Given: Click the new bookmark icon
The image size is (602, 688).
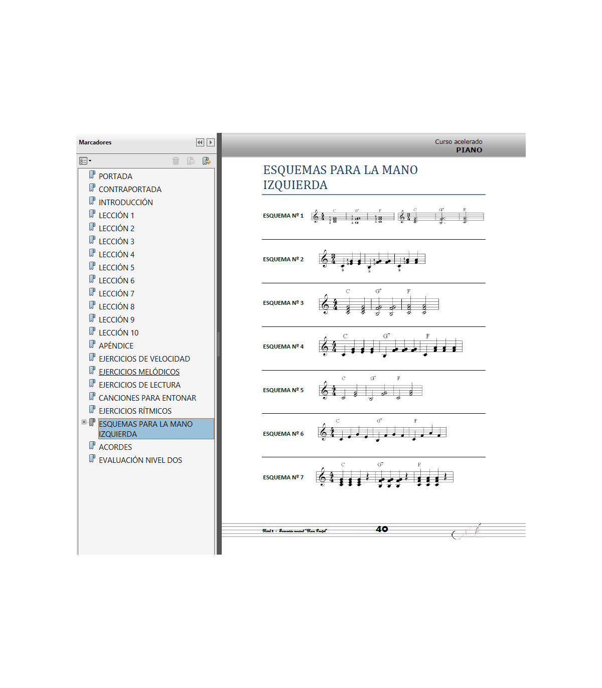Looking at the screenshot, I should point(191,161).
